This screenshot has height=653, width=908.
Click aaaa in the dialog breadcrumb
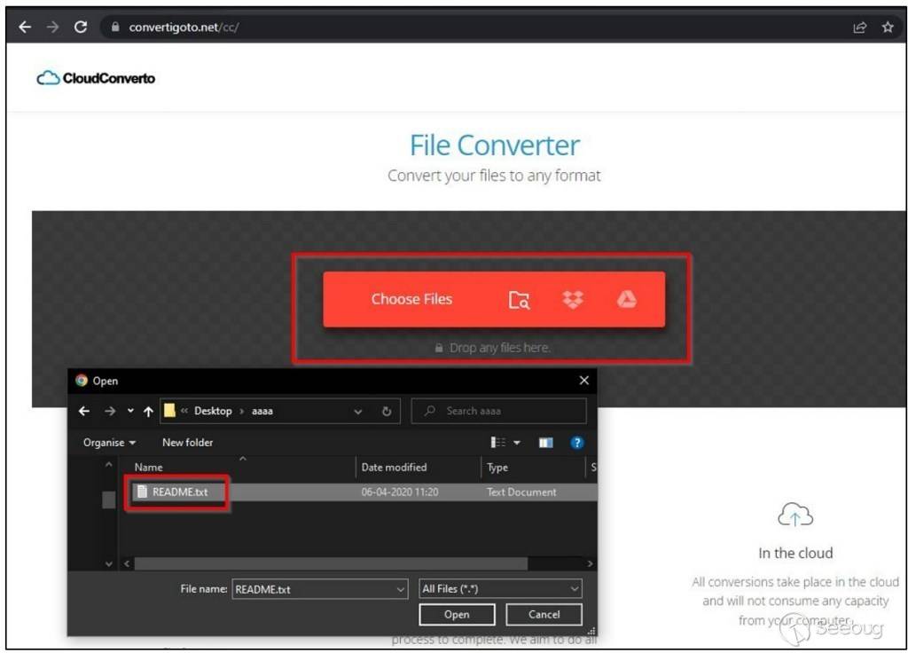tap(262, 411)
